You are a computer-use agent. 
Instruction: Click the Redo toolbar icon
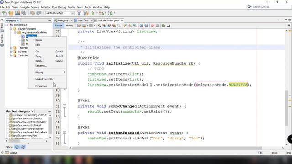[x=39, y=13]
